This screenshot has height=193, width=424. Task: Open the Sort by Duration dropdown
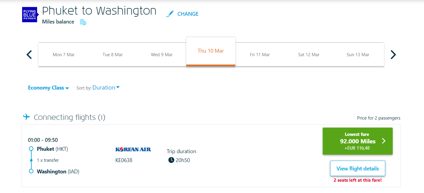(x=106, y=87)
